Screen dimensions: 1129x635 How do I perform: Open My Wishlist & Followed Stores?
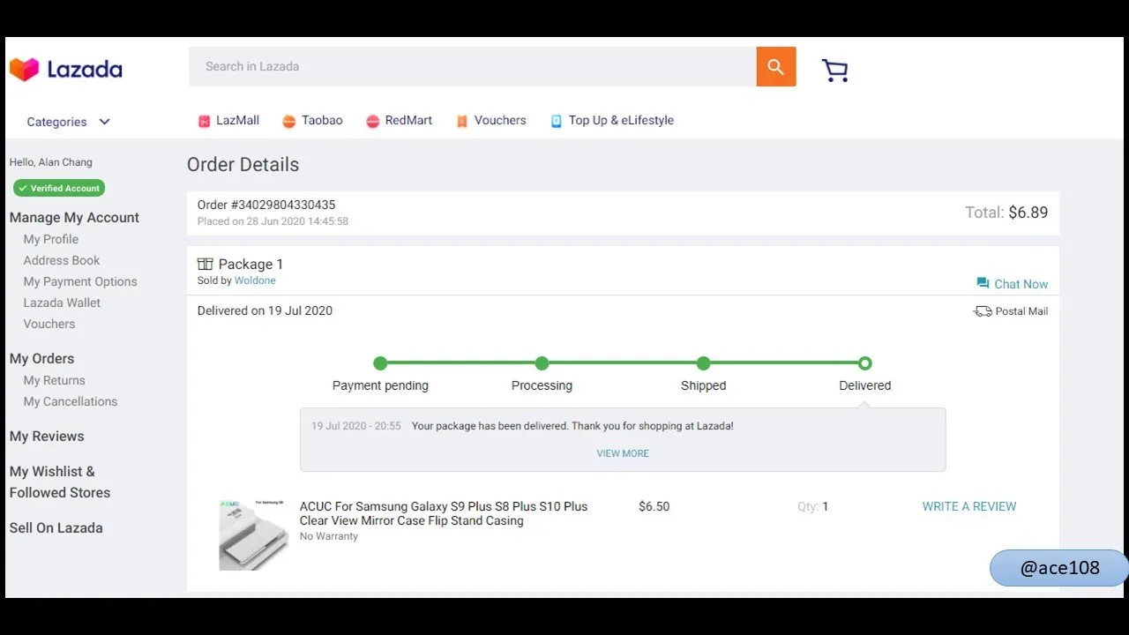tap(60, 482)
